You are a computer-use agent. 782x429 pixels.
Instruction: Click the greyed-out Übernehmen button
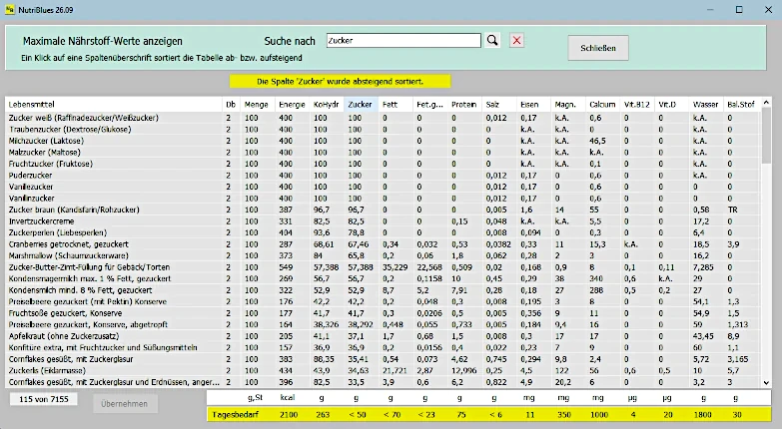pyautogui.click(x=126, y=402)
